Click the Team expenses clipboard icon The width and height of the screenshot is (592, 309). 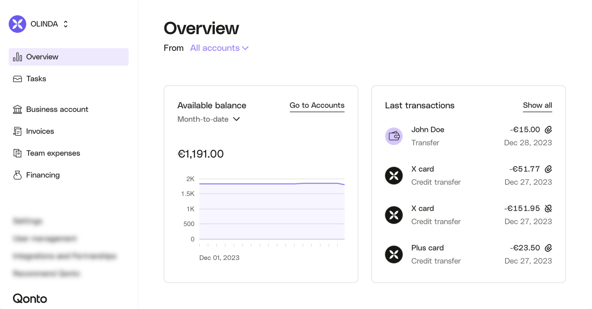click(x=18, y=153)
